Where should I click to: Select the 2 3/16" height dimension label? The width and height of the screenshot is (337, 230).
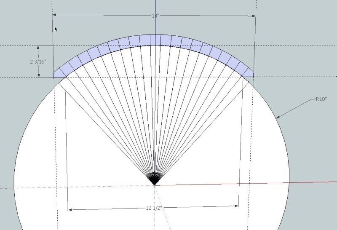tap(38, 62)
